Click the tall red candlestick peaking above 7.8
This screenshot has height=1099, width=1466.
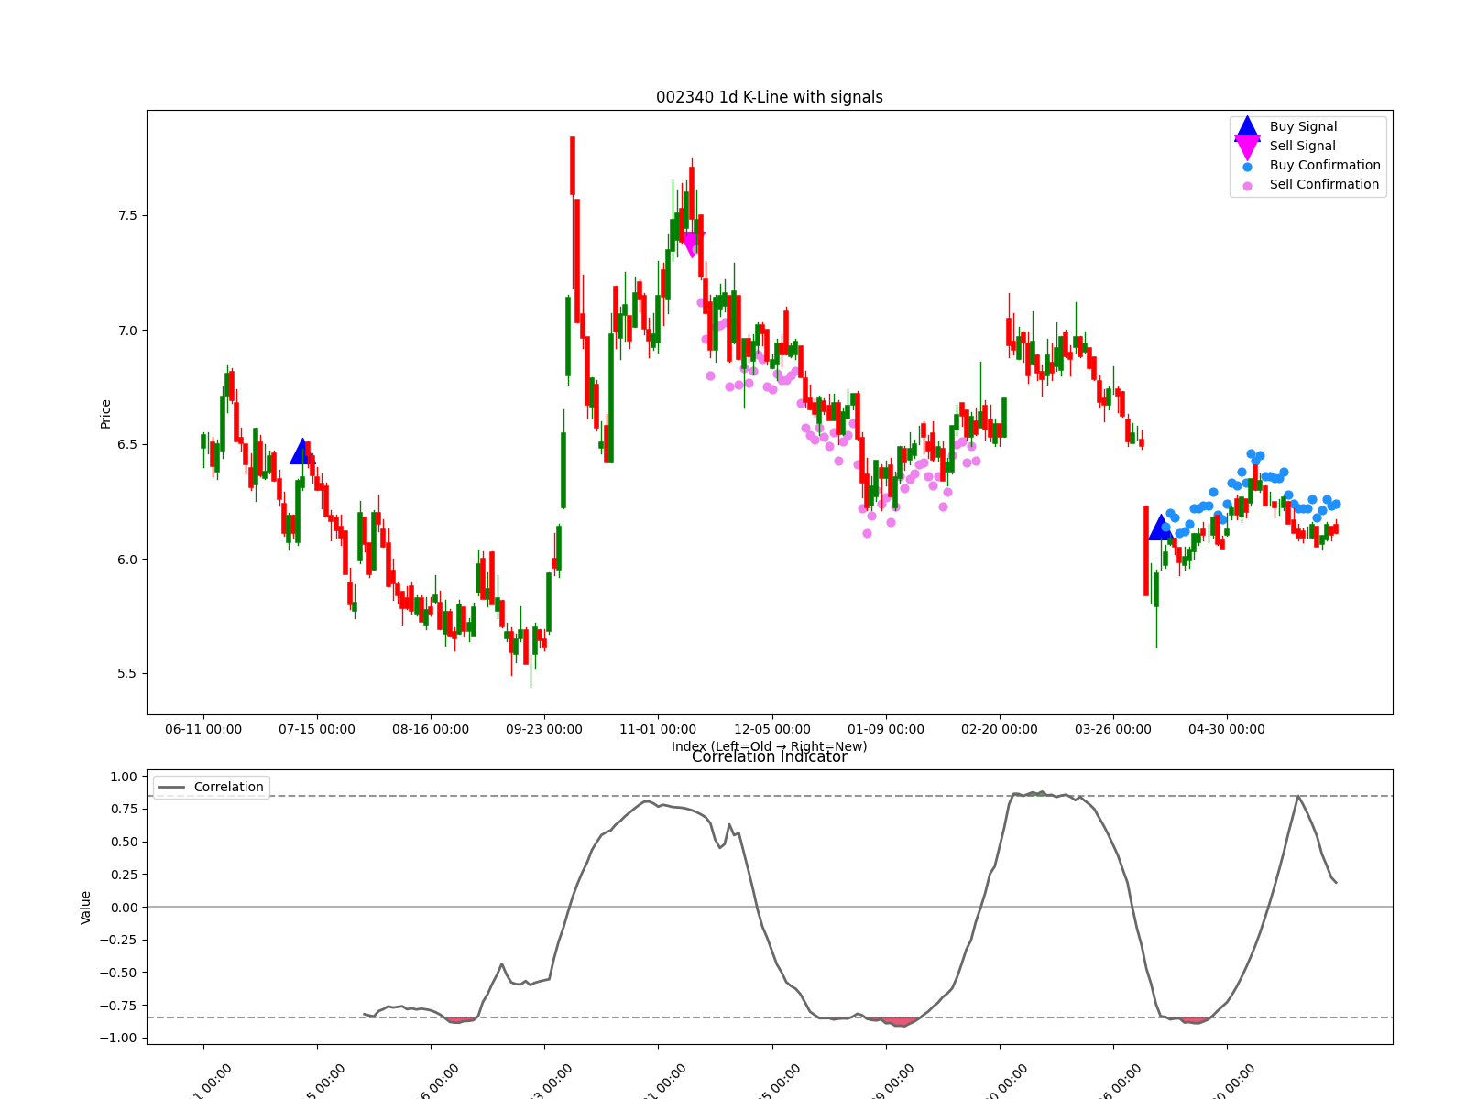[x=573, y=166]
